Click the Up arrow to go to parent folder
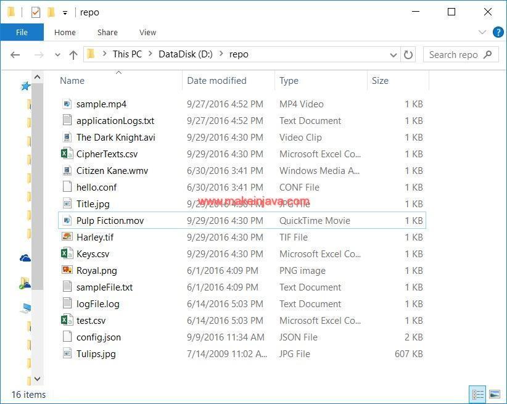The height and width of the screenshot is (404, 507). [x=73, y=54]
